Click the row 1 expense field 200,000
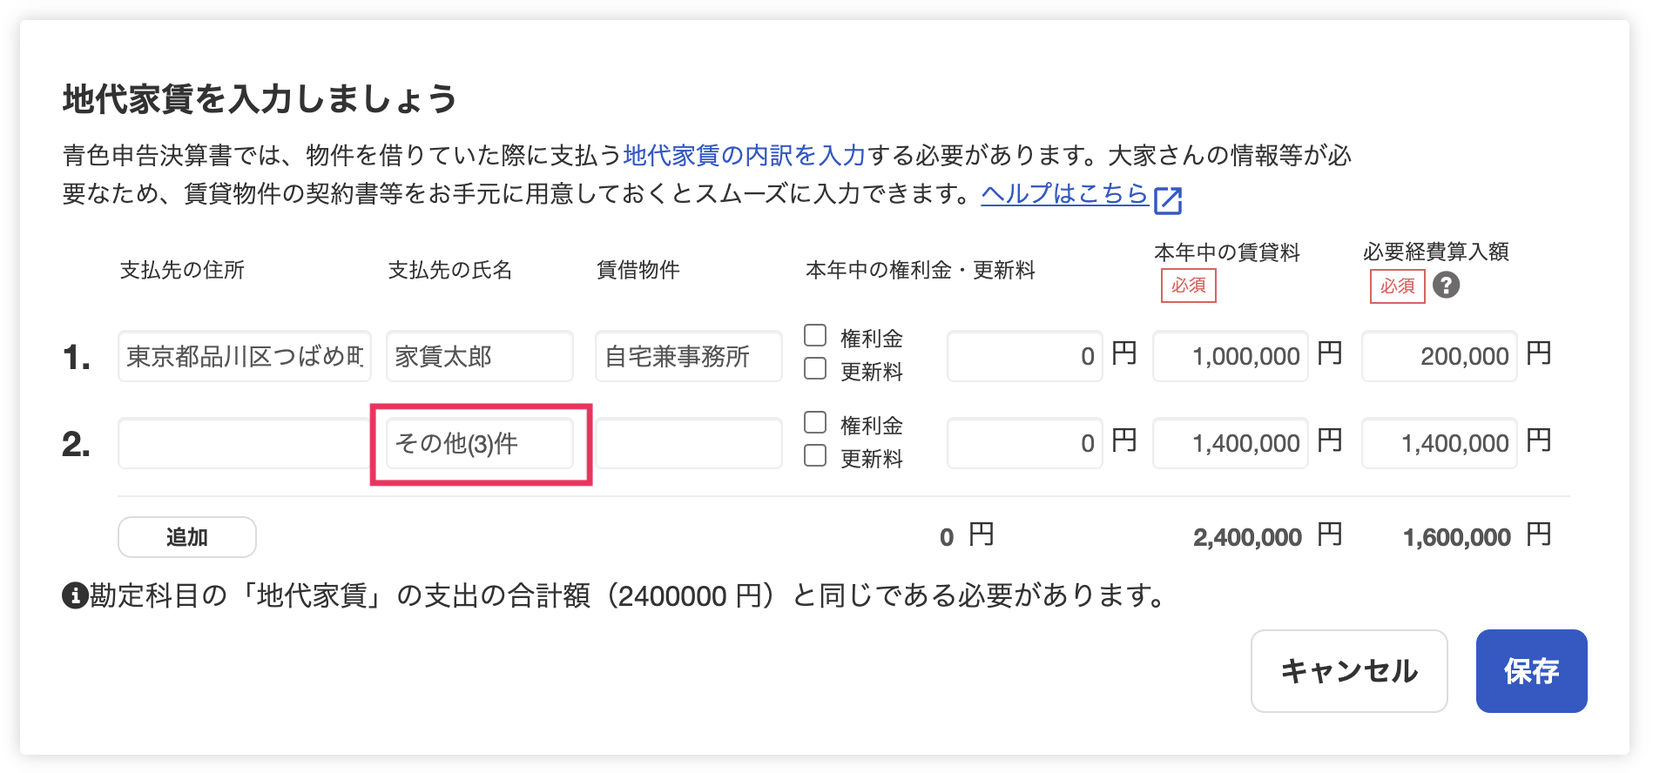 click(1439, 356)
